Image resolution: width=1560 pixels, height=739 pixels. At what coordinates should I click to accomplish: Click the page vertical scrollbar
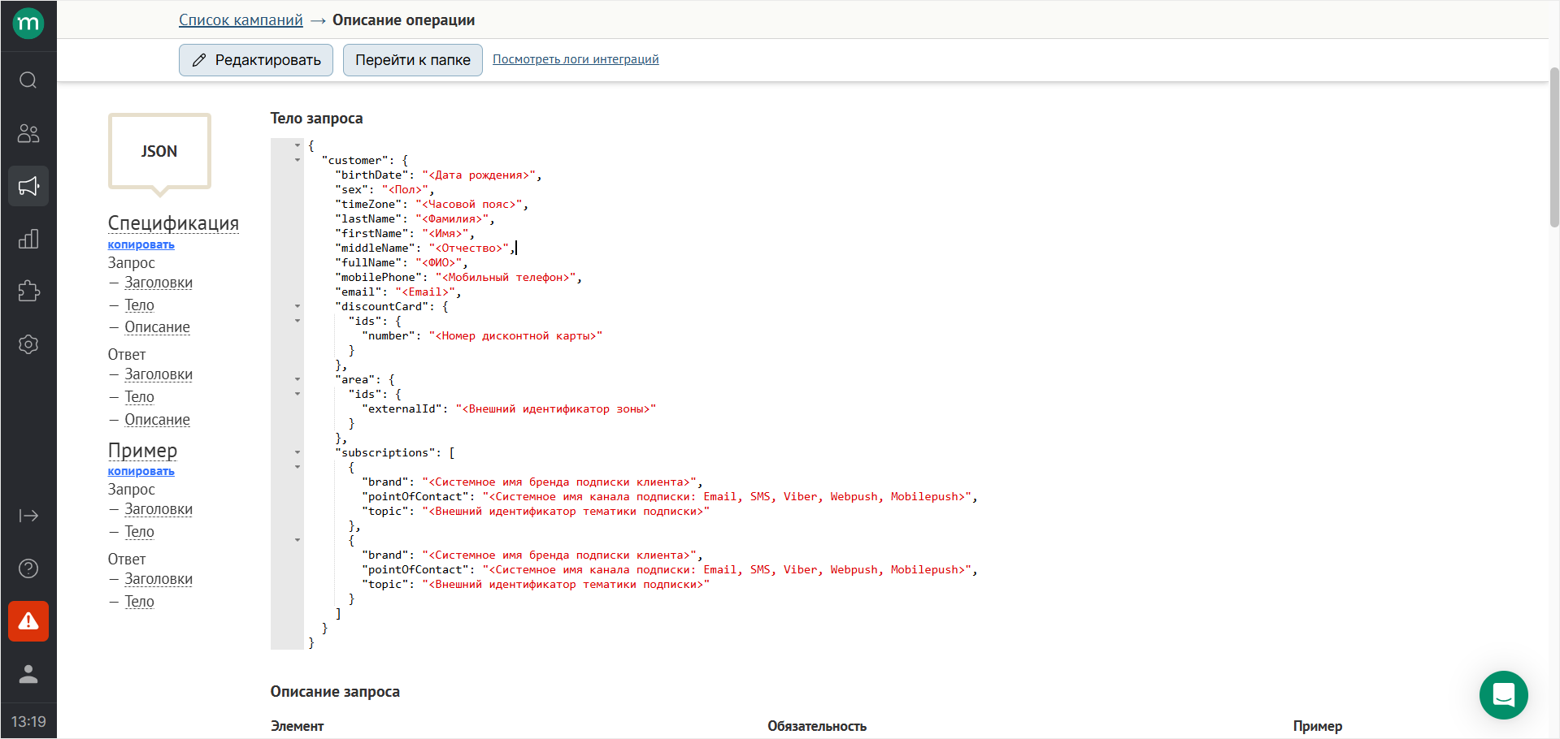click(x=1553, y=146)
